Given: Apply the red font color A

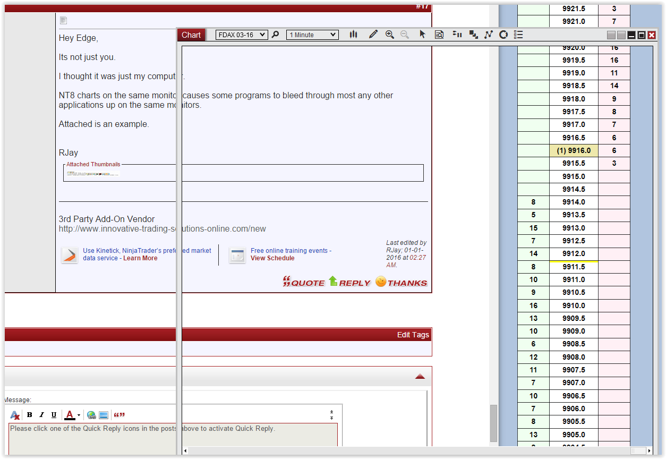Looking at the screenshot, I should (70, 415).
